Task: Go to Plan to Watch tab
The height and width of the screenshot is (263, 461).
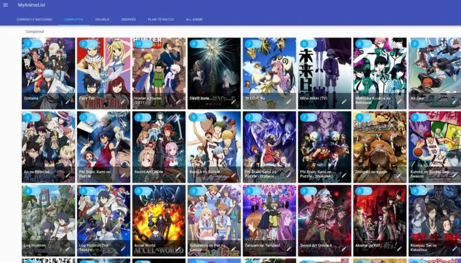Action: point(160,20)
